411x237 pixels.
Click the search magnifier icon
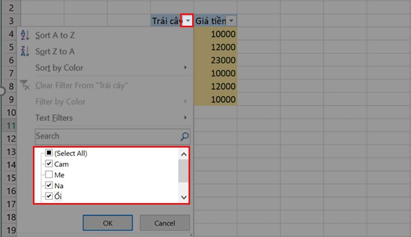184,136
